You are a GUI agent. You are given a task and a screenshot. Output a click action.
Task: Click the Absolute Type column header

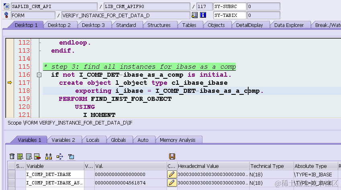click(315, 166)
